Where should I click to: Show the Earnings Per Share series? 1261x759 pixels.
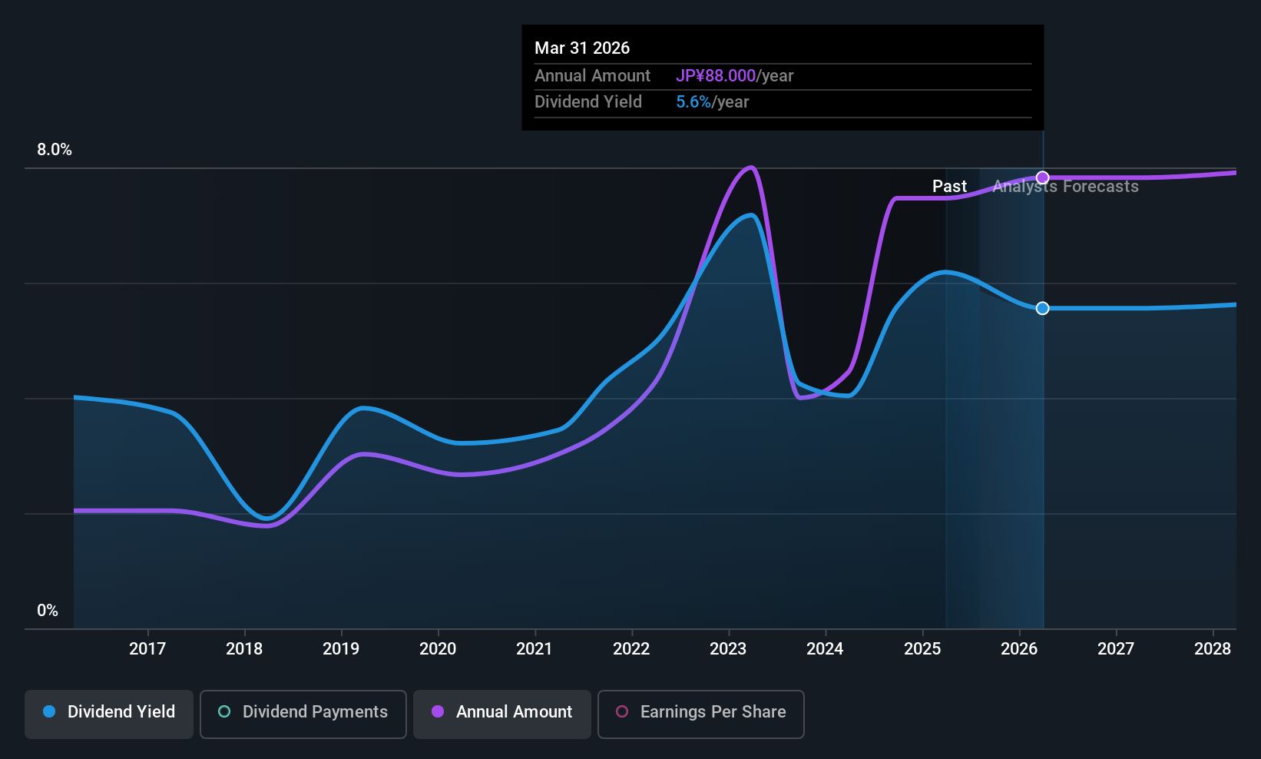(x=700, y=712)
